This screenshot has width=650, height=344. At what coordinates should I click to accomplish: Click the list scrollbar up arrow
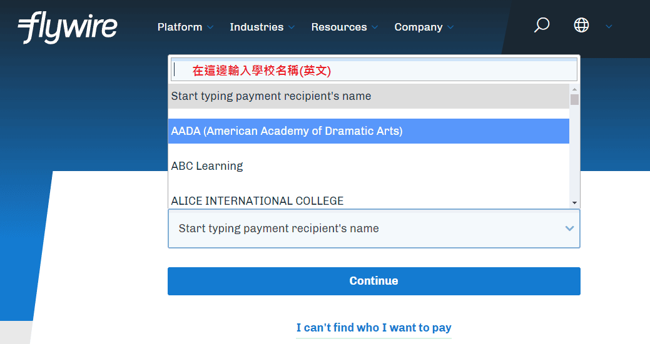[x=574, y=89]
